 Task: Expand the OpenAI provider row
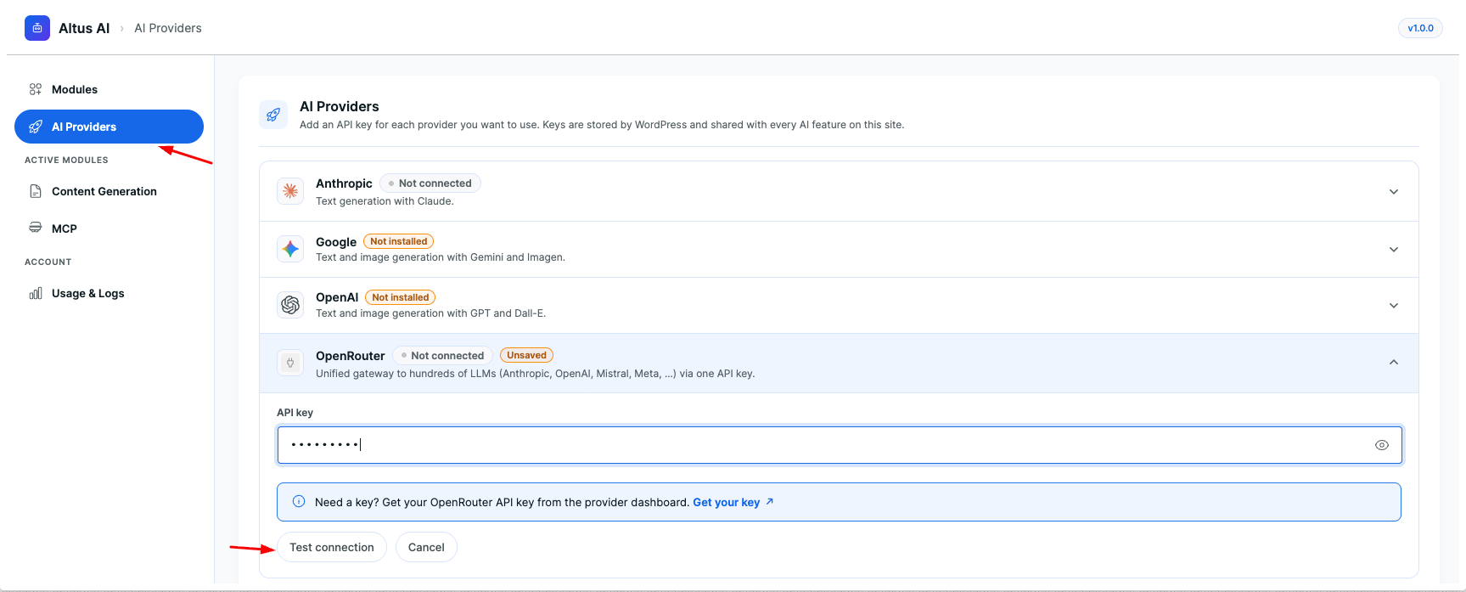pos(1394,305)
